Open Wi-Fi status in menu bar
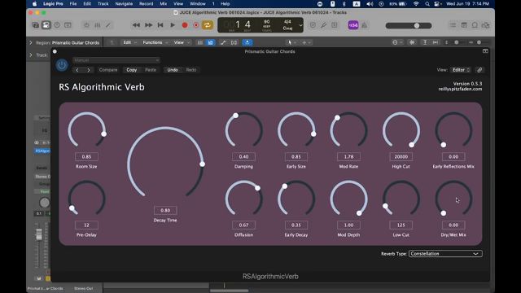The image size is (521, 293). (x=416, y=4)
